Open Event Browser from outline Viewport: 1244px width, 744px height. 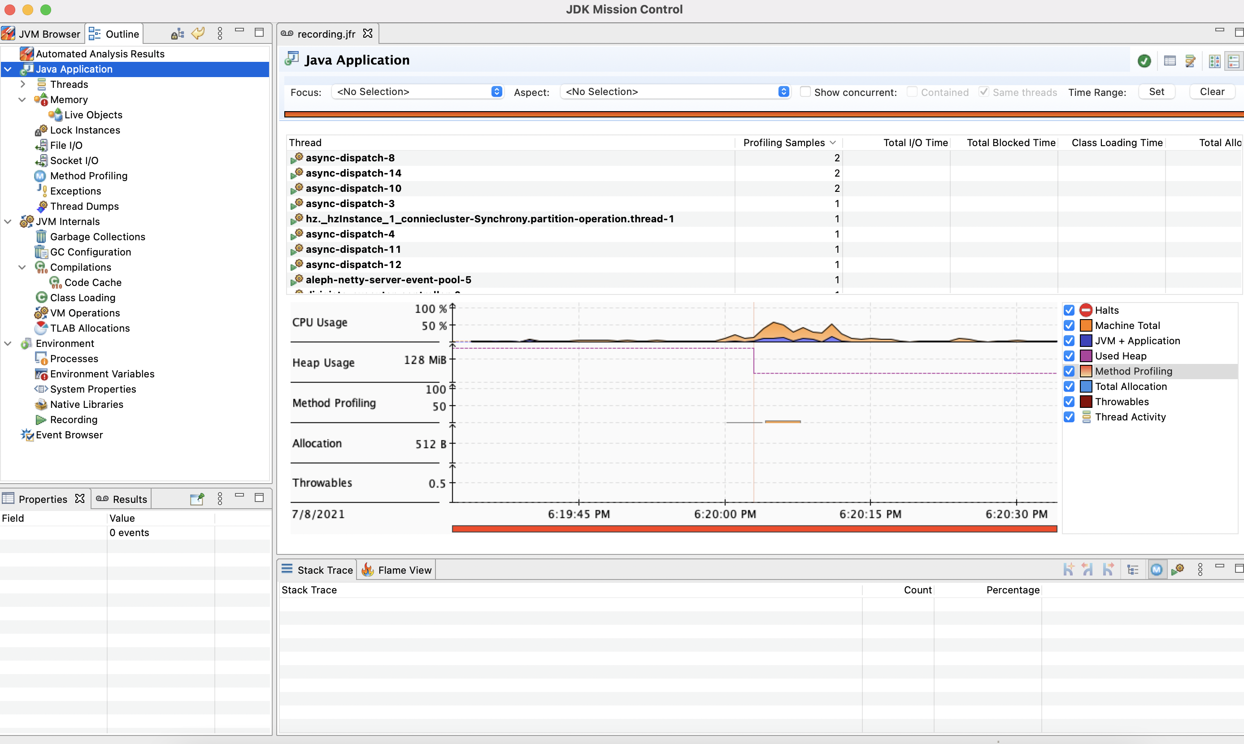click(69, 435)
